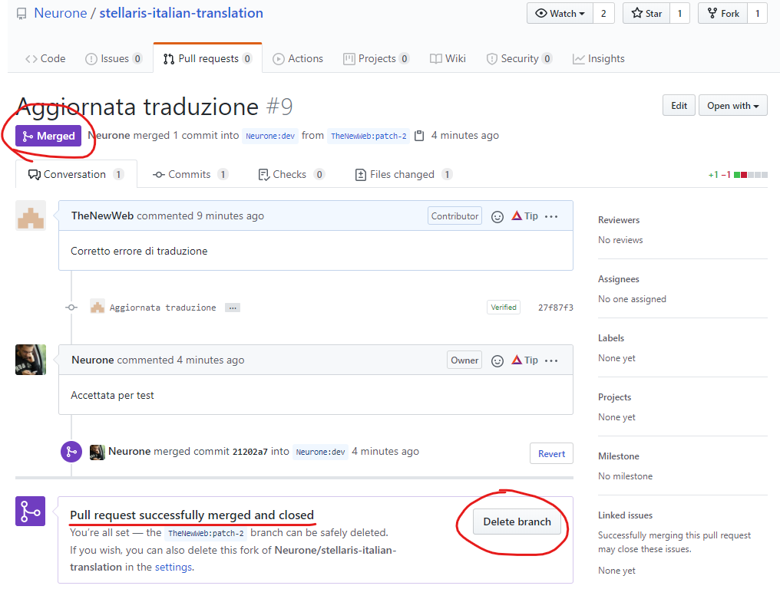Click the TheNewWeb:patch-2 head branch label

(x=369, y=136)
